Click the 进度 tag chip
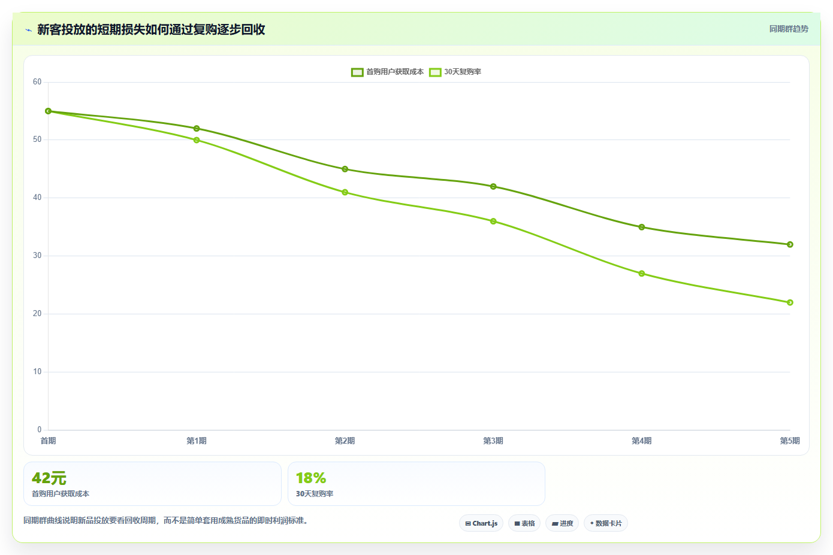Image resolution: width=833 pixels, height=555 pixels. coord(562,523)
